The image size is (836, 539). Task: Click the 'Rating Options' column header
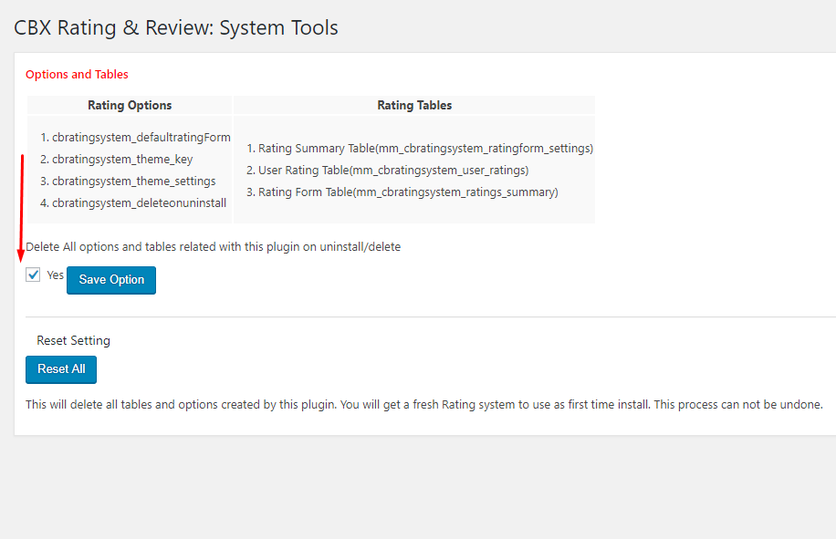[130, 106]
